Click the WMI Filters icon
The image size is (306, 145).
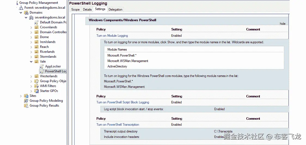(x=36, y=86)
